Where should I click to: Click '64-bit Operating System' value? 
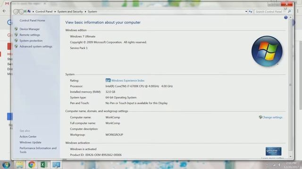point(121,98)
